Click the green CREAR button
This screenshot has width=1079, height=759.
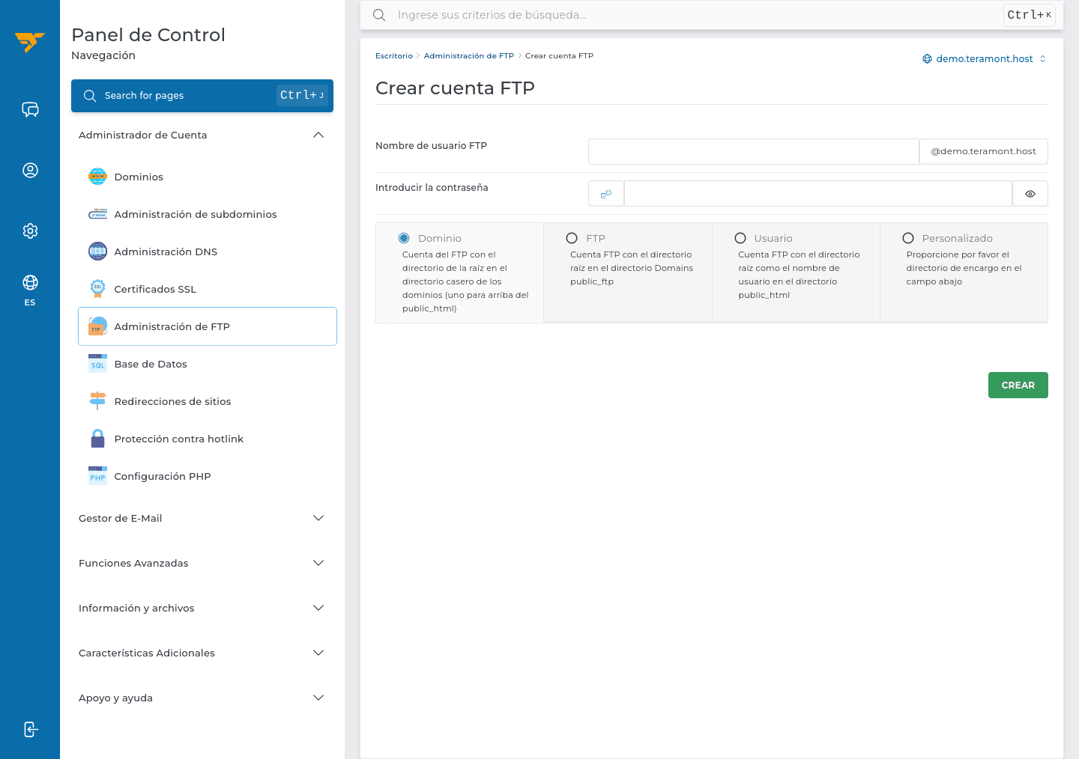coord(1018,385)
